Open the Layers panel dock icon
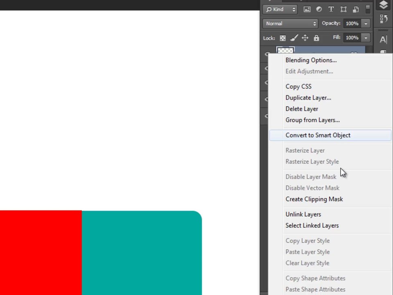 [384, 5]
